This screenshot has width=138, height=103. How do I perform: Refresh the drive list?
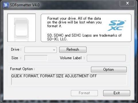(x=73, y=49)
